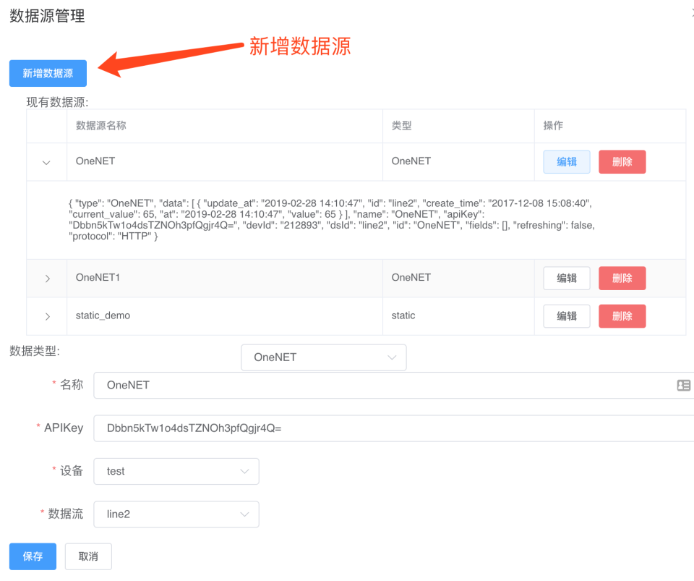Select the static_demo name cell
This screenshot has width=694, height=581.
225,316
